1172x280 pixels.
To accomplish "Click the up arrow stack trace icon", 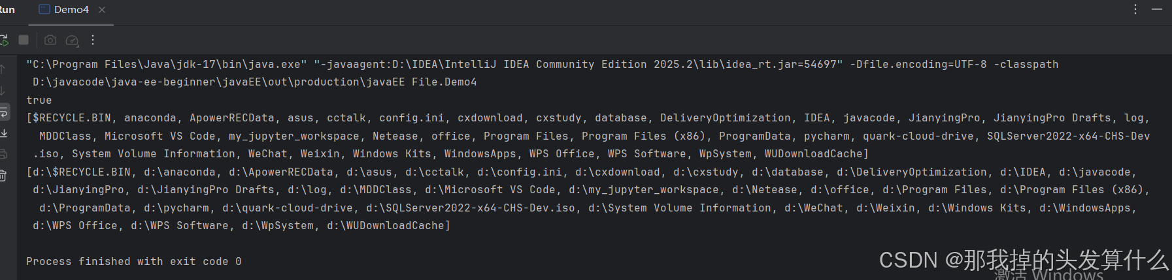I will click(3, 69).
